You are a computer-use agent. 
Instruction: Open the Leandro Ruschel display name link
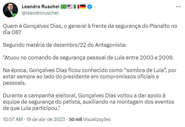point(40,7)
